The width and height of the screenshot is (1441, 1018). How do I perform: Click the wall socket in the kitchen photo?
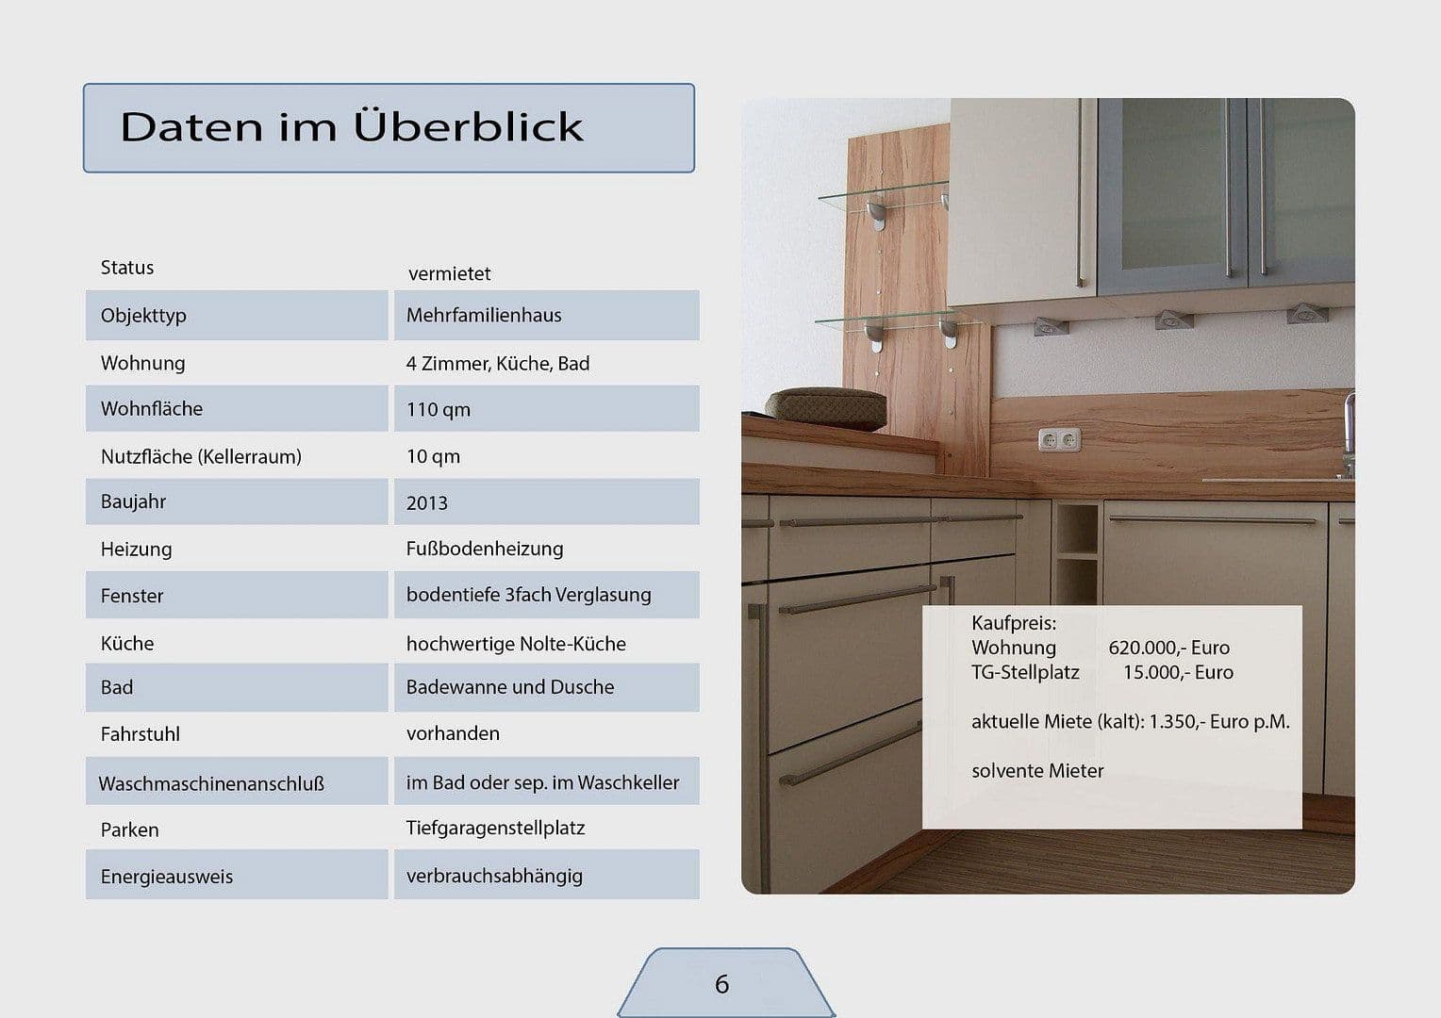[x=1060, y=439]
